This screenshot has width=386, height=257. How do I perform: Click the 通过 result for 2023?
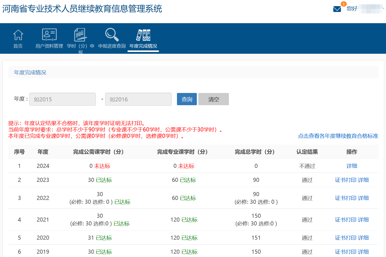307,180
